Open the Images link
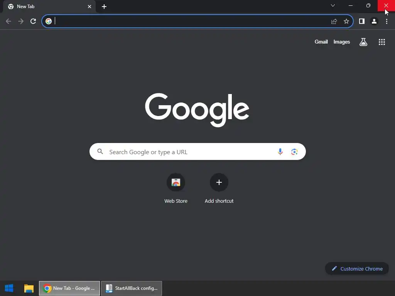The image size is (395, 296). [342, 42]
